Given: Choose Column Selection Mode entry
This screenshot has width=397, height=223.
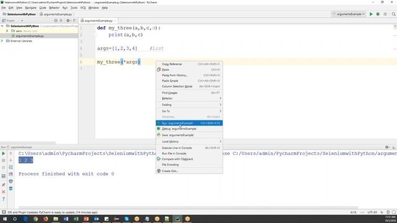Looking at the screenshot, I should click(x=189, y=87).
